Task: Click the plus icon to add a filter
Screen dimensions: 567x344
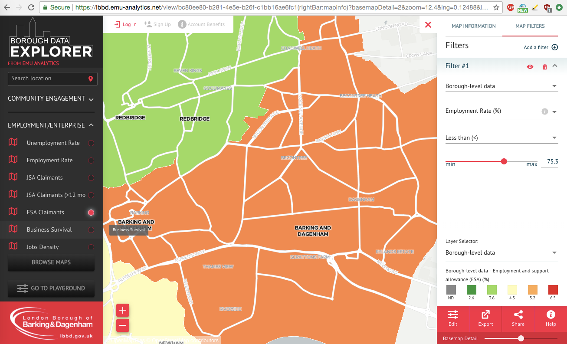Action: click(x=554, y=47)
